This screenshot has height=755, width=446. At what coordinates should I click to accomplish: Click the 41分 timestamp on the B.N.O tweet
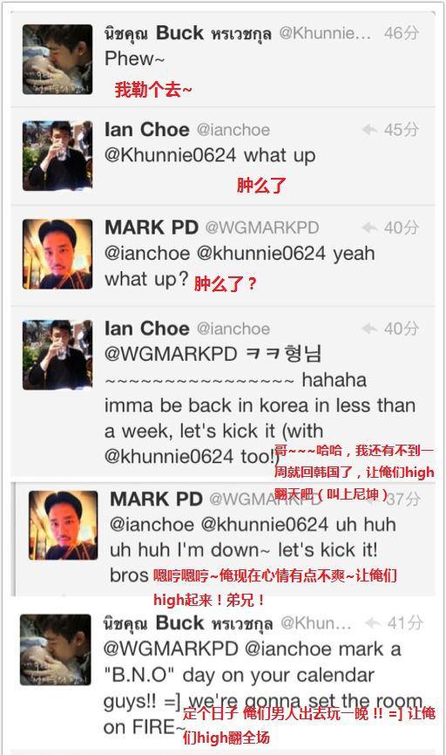405,622
